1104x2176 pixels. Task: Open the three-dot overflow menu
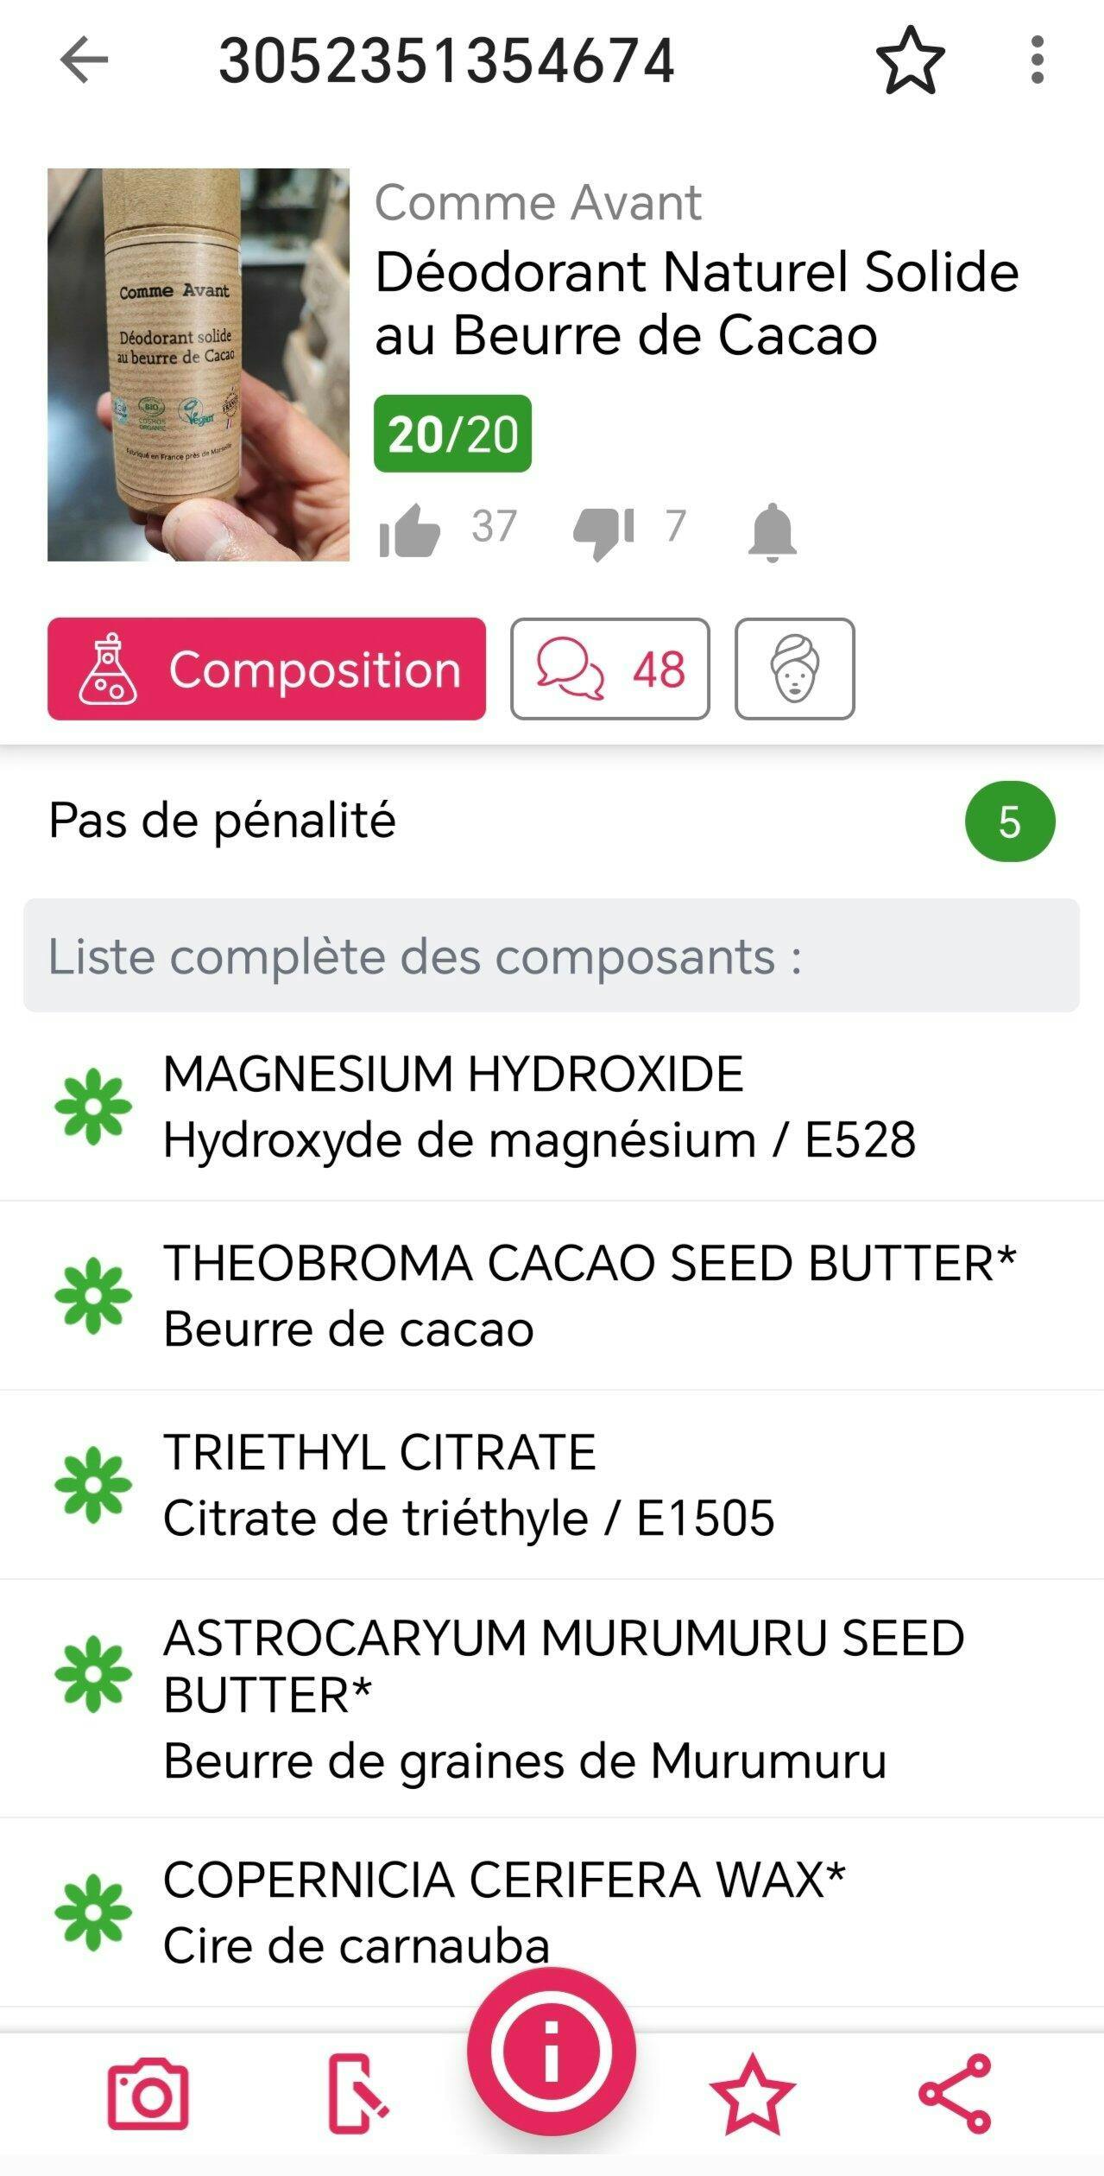1038,60
